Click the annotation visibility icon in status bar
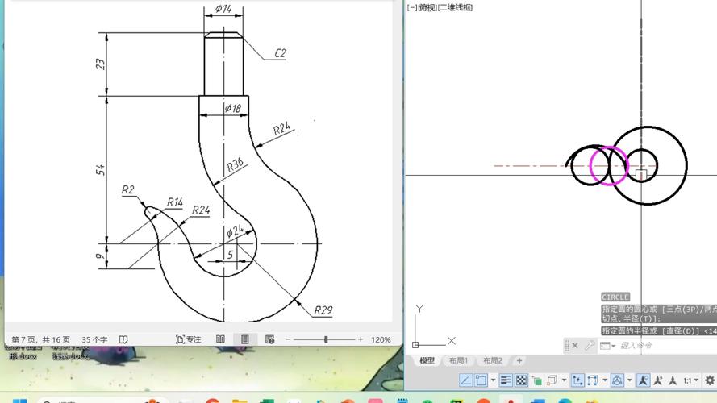The image size is (717, 403). tap(643, 380)
